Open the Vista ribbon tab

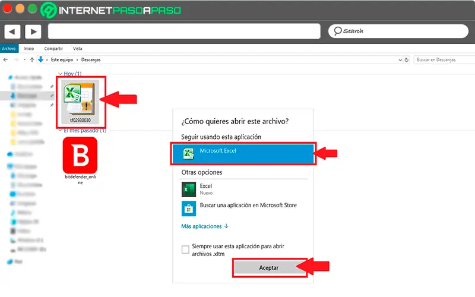coord(78,49)
